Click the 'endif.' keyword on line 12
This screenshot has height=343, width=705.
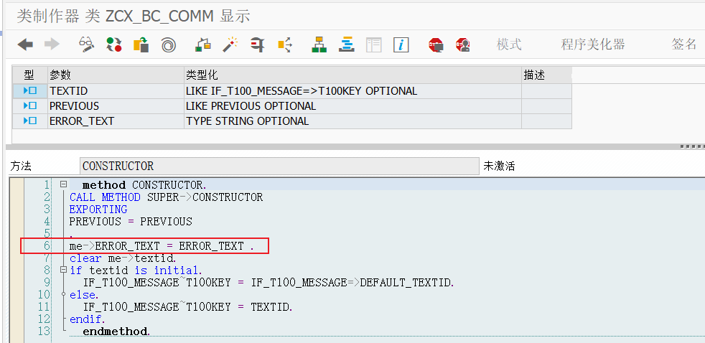click(87, 319)
